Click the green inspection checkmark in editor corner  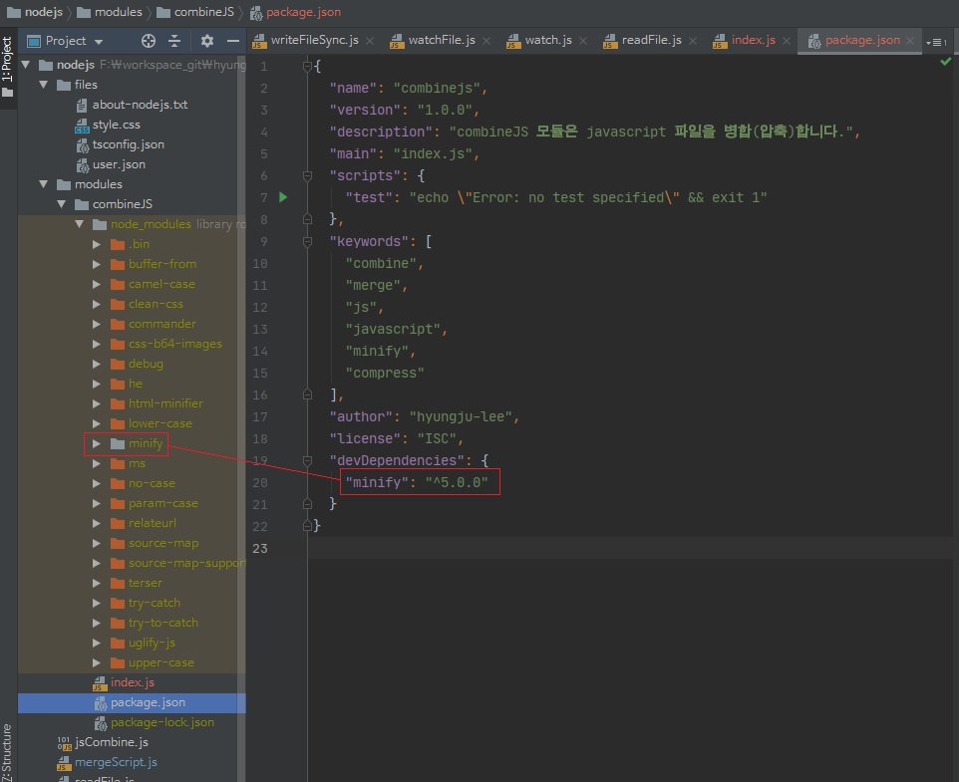[x=946, y=62]
